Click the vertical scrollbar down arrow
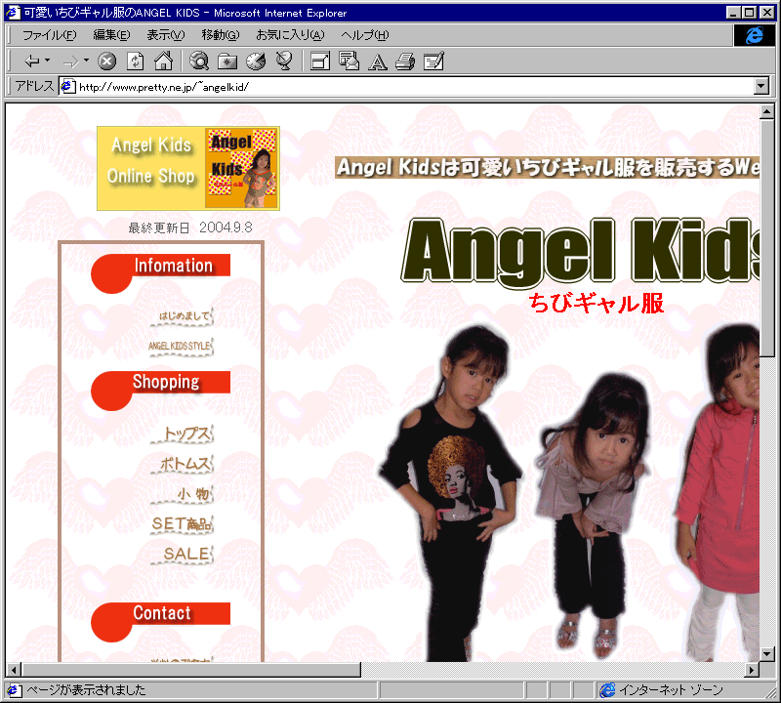Screen dimensions: 781x703 [x=767, y=654]
